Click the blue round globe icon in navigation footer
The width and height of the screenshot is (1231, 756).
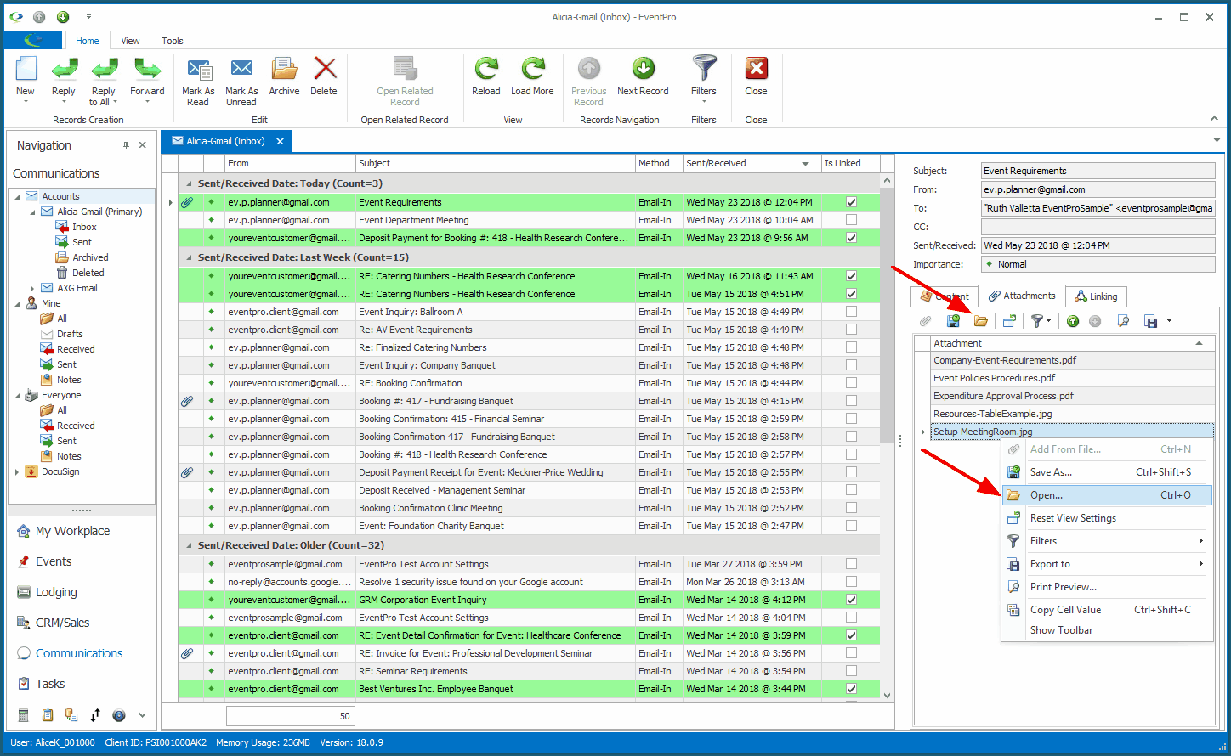pos(119,715)
